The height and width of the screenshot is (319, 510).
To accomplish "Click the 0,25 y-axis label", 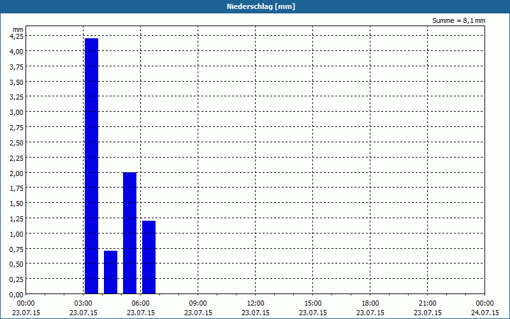I will [17, 279].
